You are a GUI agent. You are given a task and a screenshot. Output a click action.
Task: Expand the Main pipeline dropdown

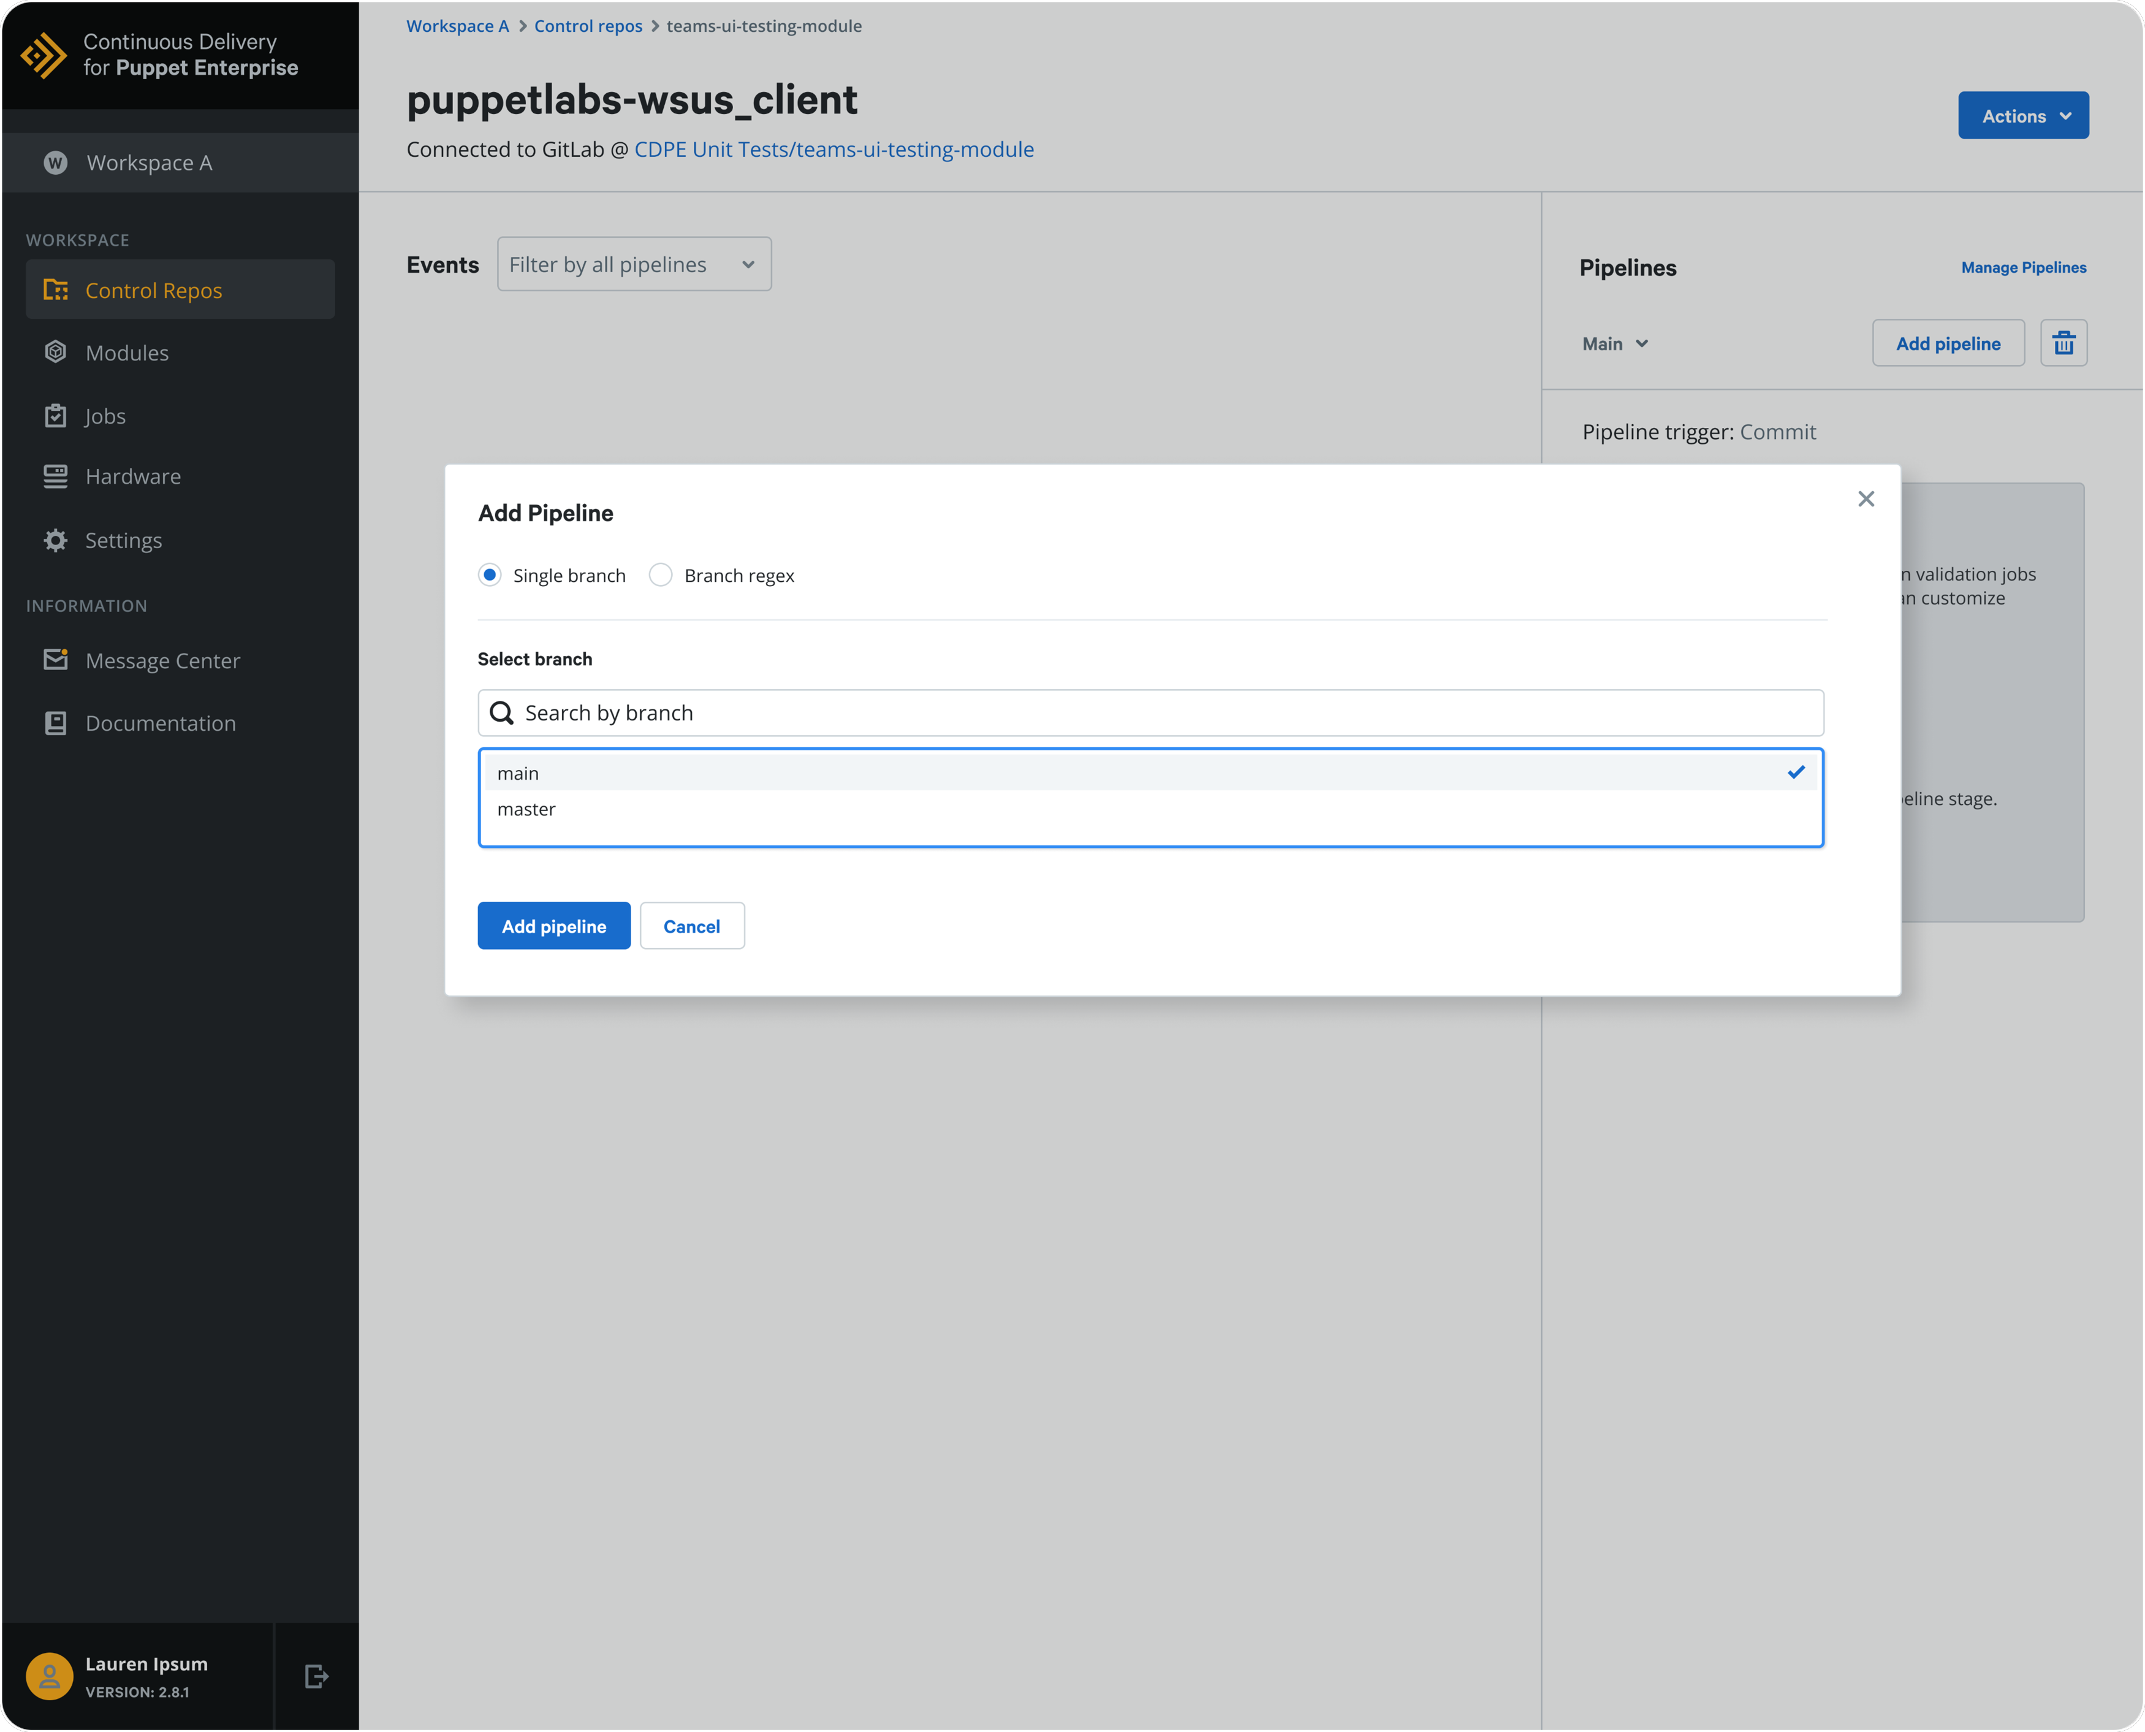click(1614, 343)
